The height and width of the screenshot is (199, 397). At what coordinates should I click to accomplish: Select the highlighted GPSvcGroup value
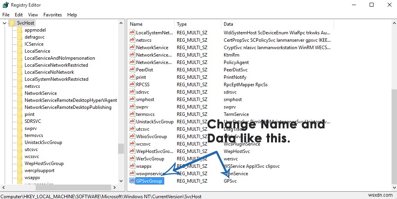(150, 181)
